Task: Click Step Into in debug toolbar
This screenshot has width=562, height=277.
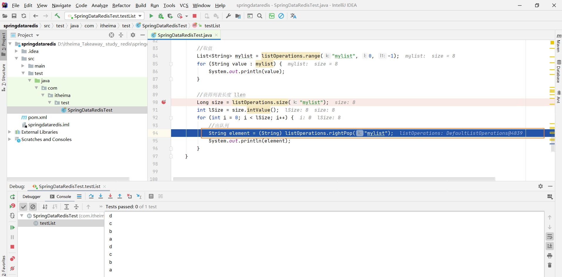Action: (x=101, y=196)
